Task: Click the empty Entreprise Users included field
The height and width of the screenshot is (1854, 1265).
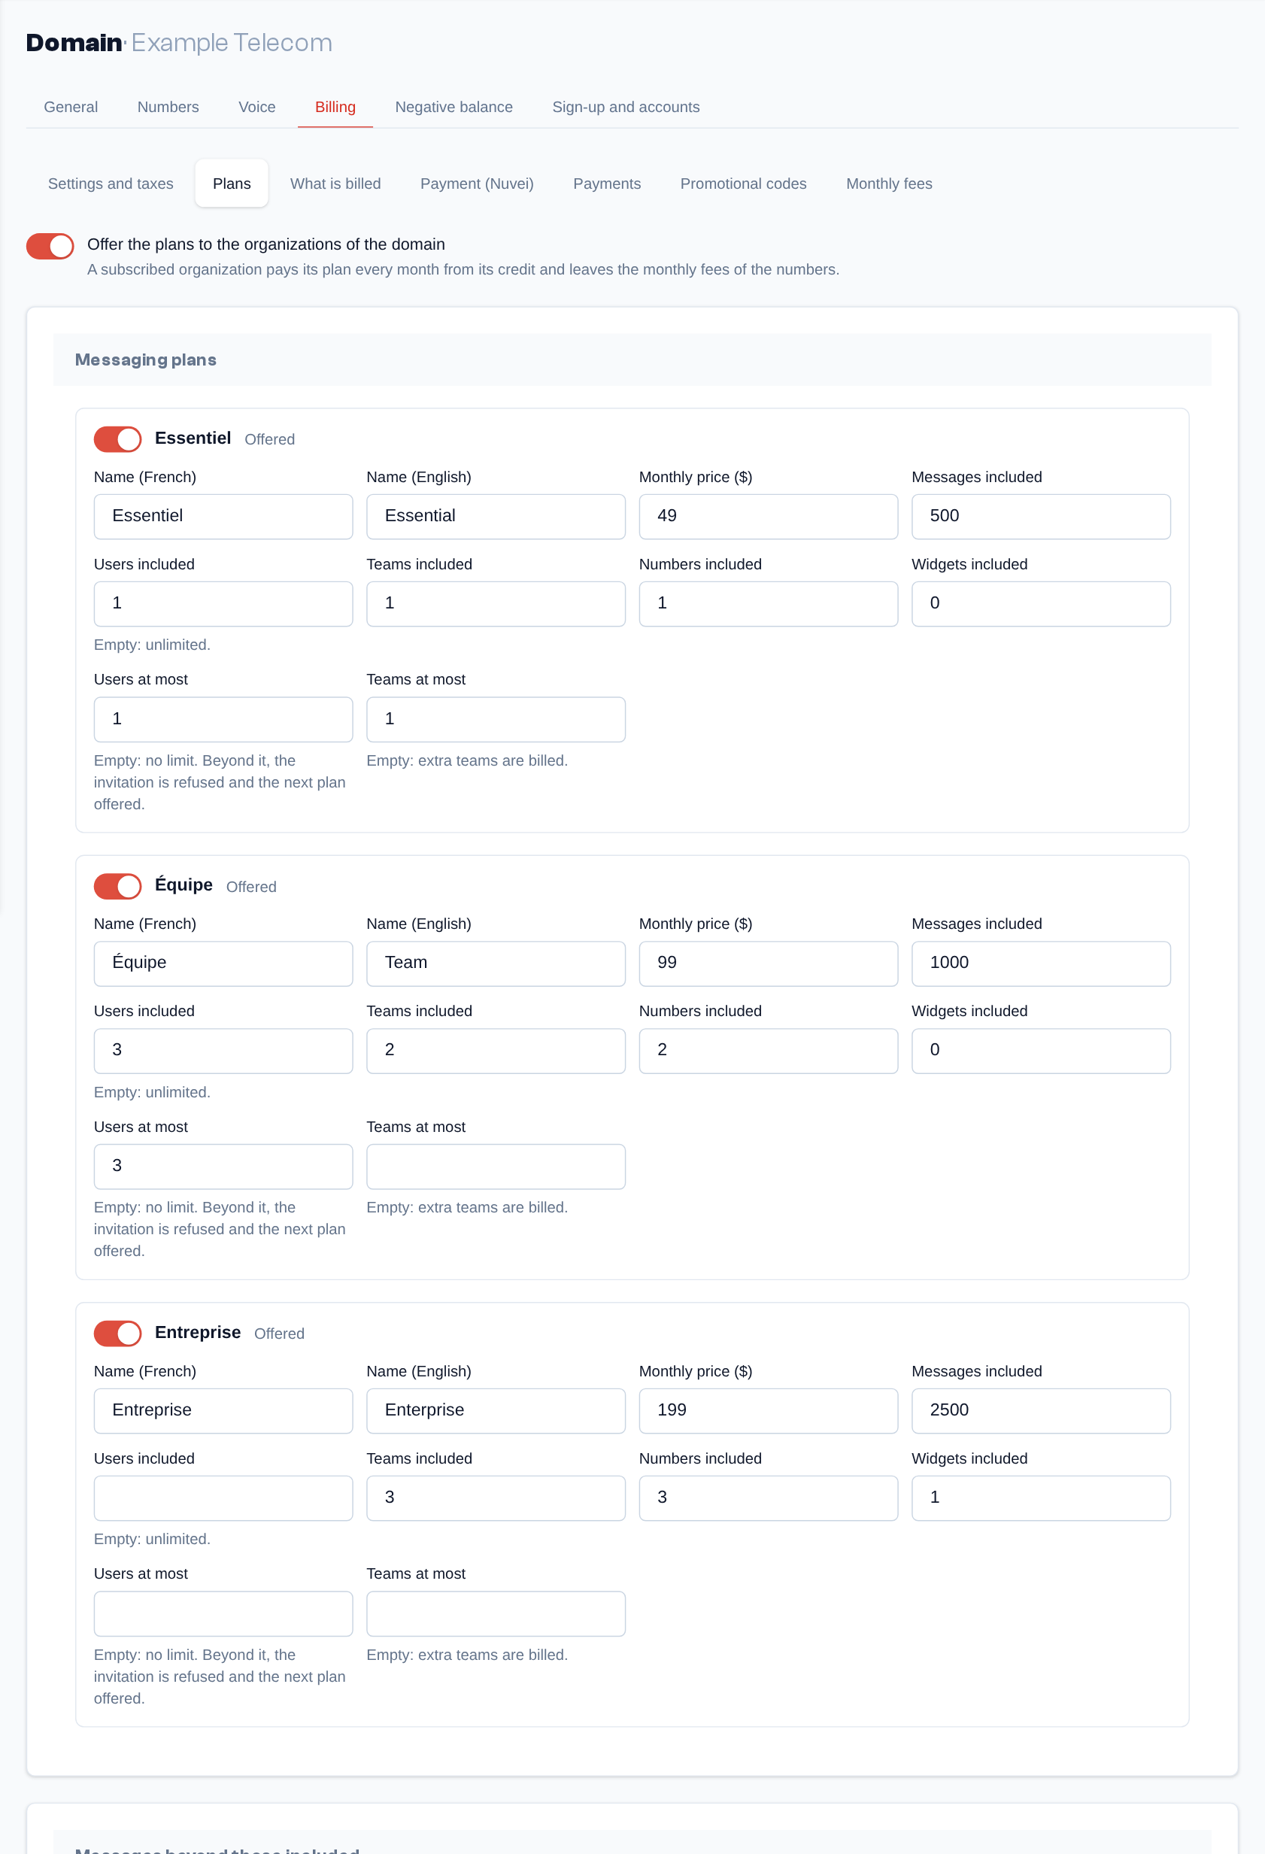Action: 223,1497
